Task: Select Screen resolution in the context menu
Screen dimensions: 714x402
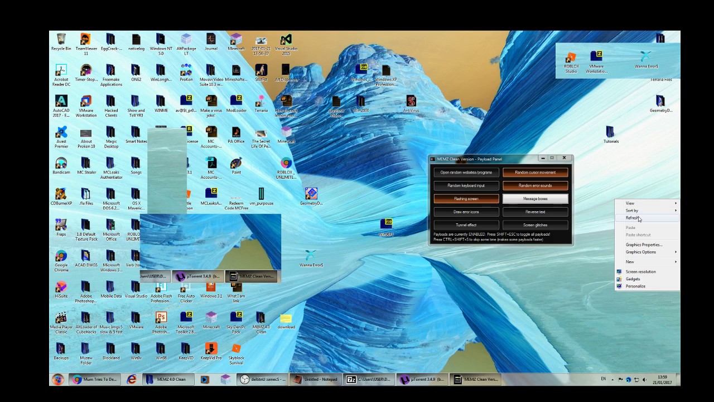Action: [x=647, y=272]
